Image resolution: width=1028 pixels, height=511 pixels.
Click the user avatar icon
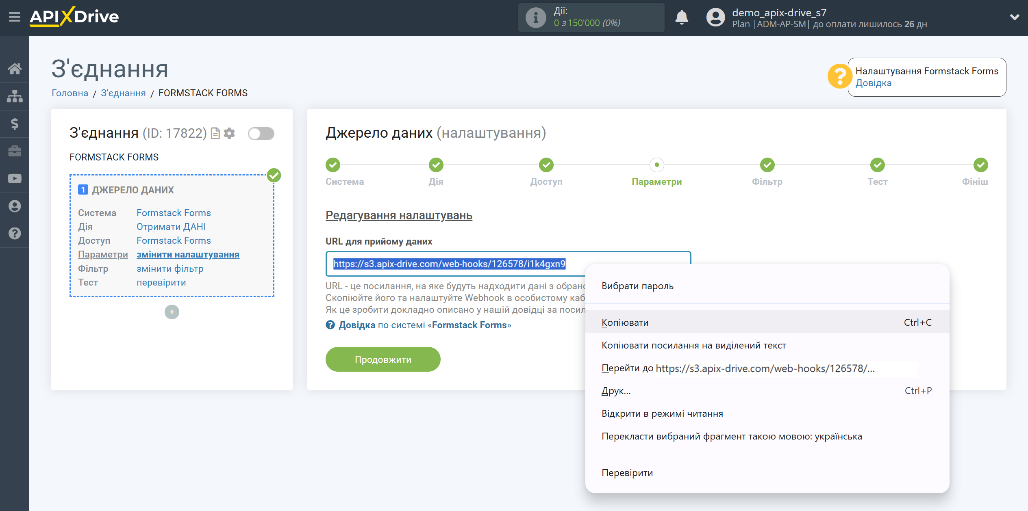[715, 17]
